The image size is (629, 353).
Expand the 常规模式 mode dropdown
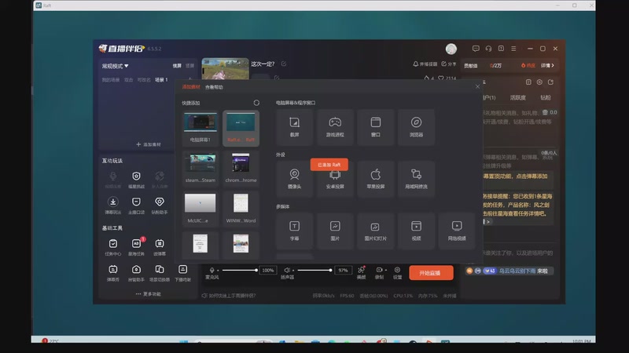coord(115,66)
